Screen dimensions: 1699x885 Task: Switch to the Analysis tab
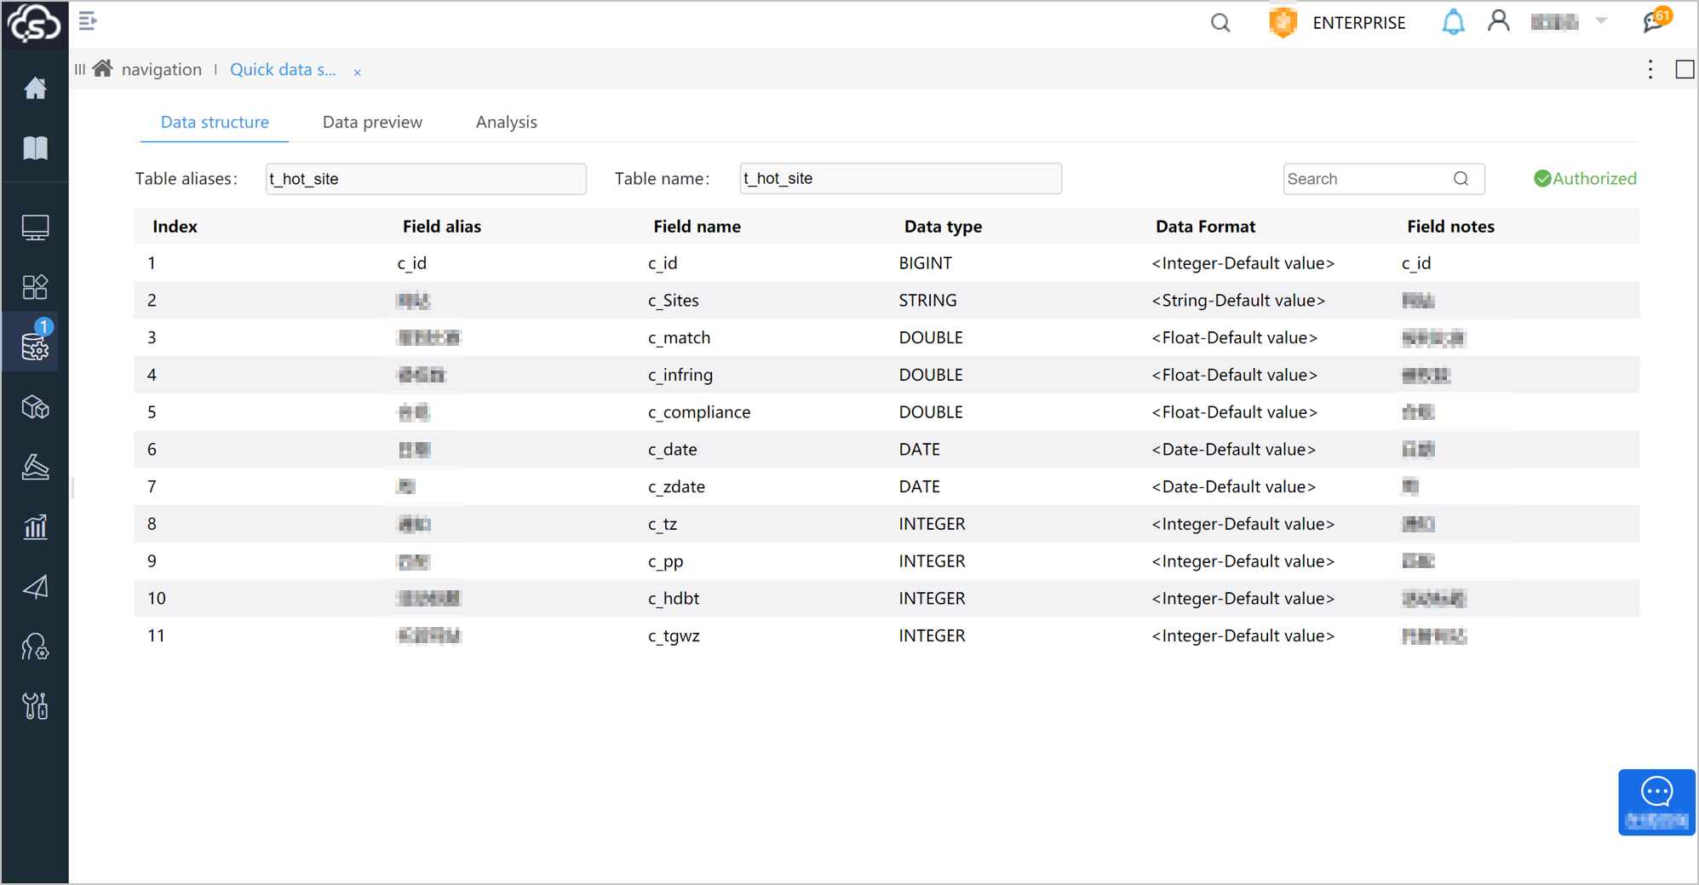tap(507, 122)
